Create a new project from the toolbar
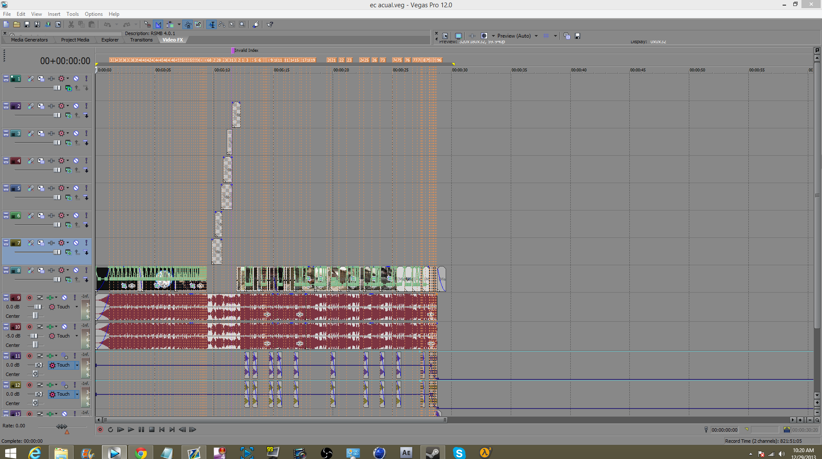The height and width of the screenshot is (459, 822). (6, 24)
